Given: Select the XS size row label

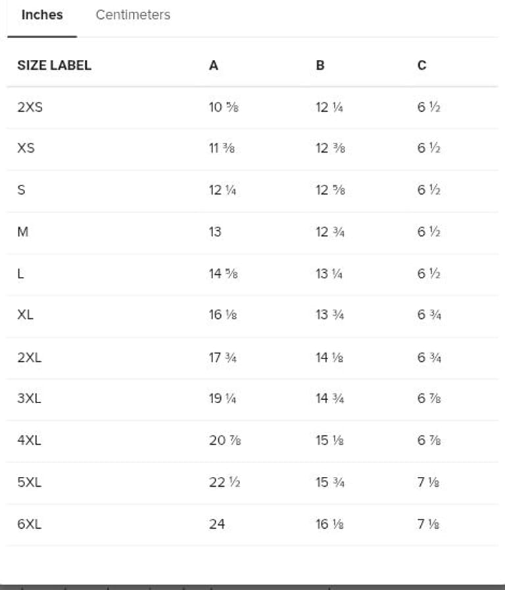Looking at the screenshot, I should tap(26, 148).
